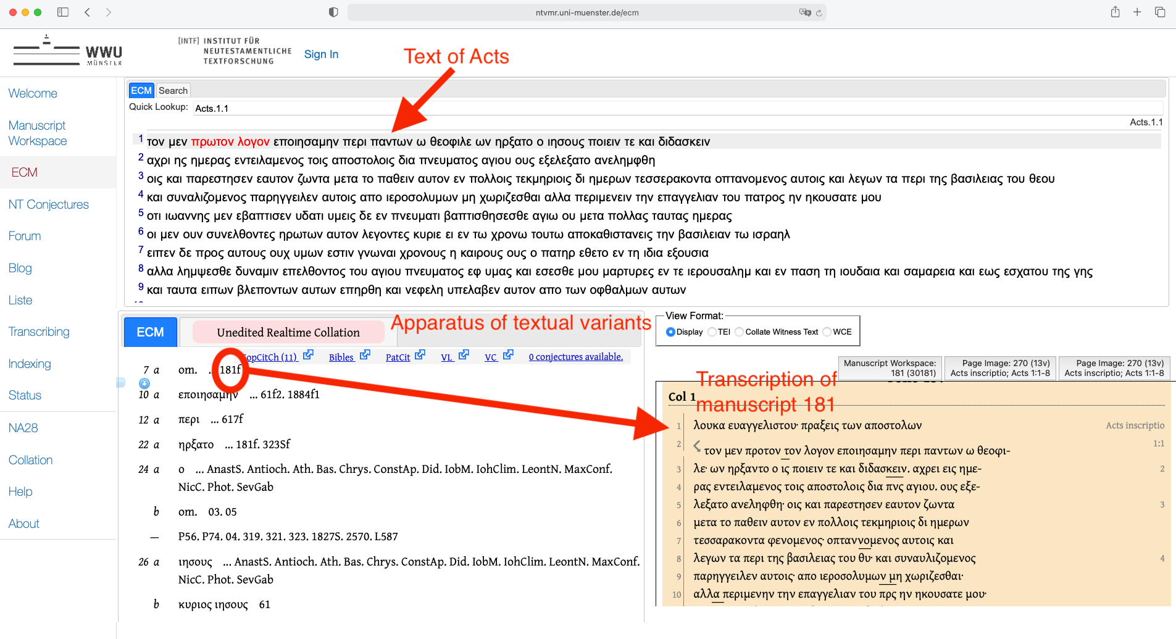Open the Unedited Realtime Collation tab
The image size is (1176, 639).
288,332
